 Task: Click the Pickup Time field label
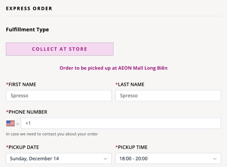point(133,147)
